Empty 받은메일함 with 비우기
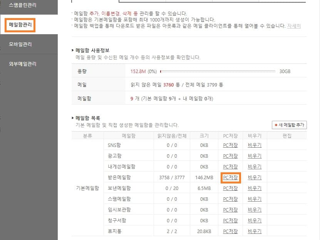Viewport: 320px width, 240px height. (255, 178)
